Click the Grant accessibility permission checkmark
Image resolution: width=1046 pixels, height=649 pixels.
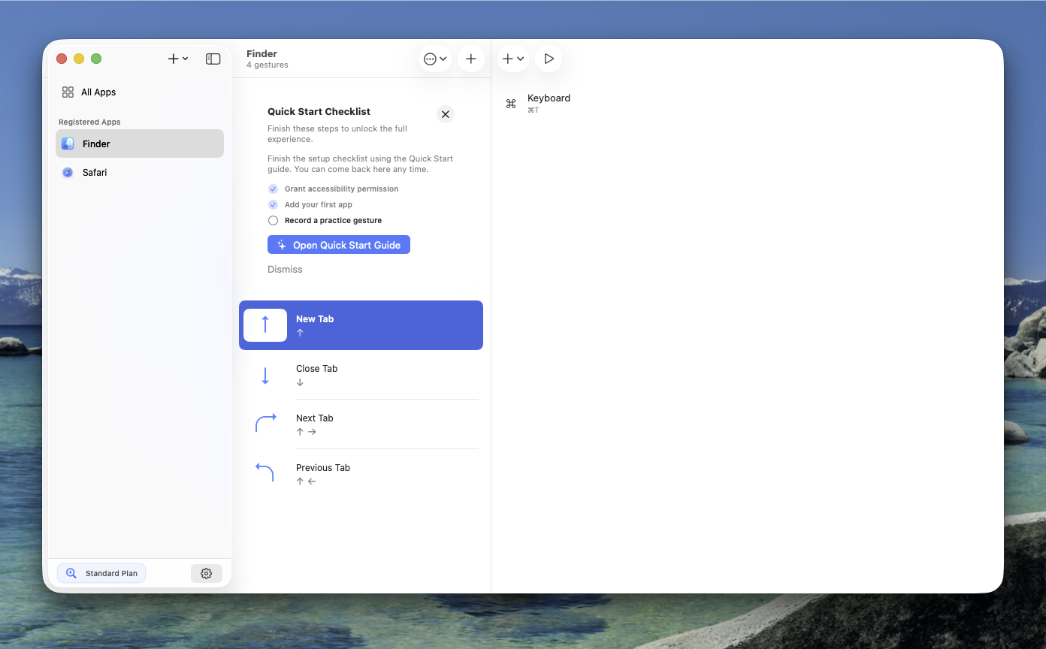pos(273,189)
